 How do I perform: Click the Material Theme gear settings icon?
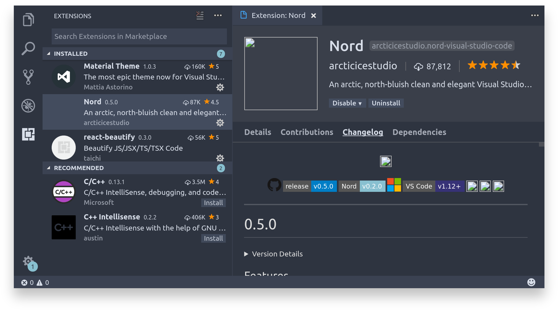(x=221, y=88)
